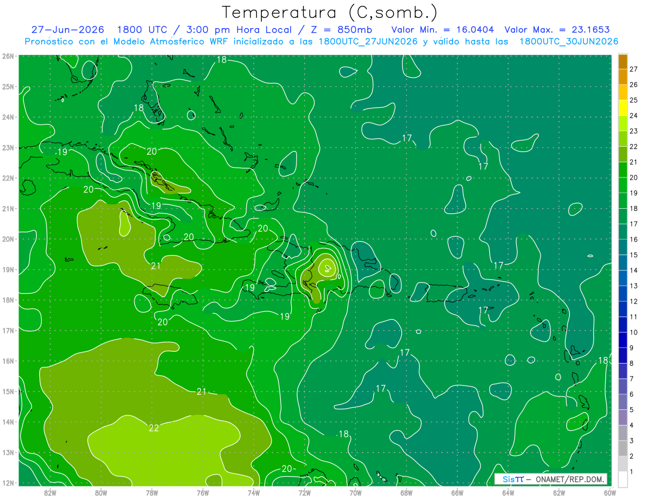This screenshot has height=500, width=648.
Task: Click the '12N' latitude axis label
Action: tap(8, 483)
